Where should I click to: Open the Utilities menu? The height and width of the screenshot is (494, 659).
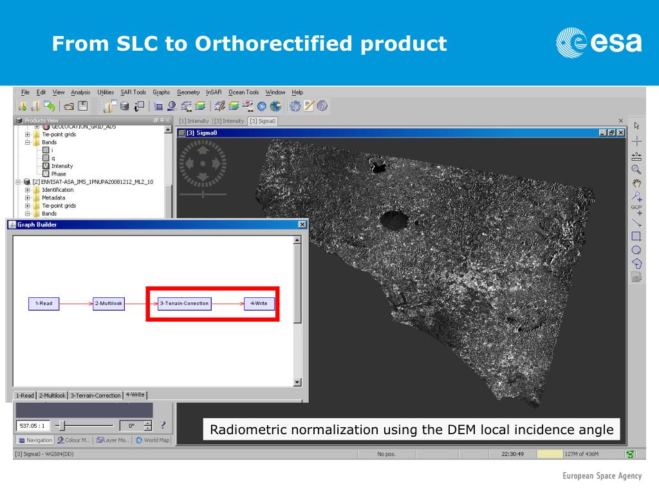point(106,93)
